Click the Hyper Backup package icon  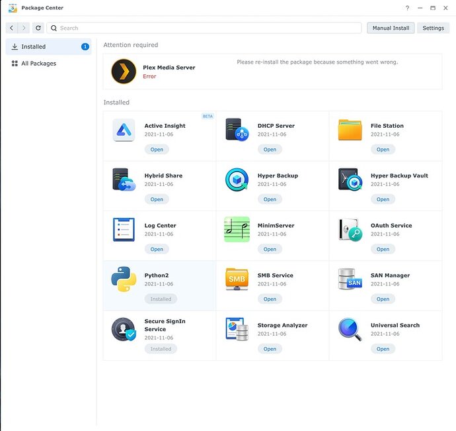point(237,179)
